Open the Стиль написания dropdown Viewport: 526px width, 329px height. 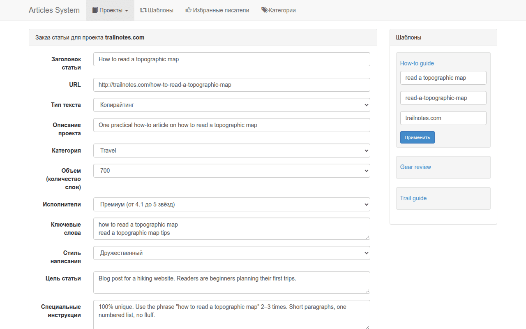(x=232, y=253)
